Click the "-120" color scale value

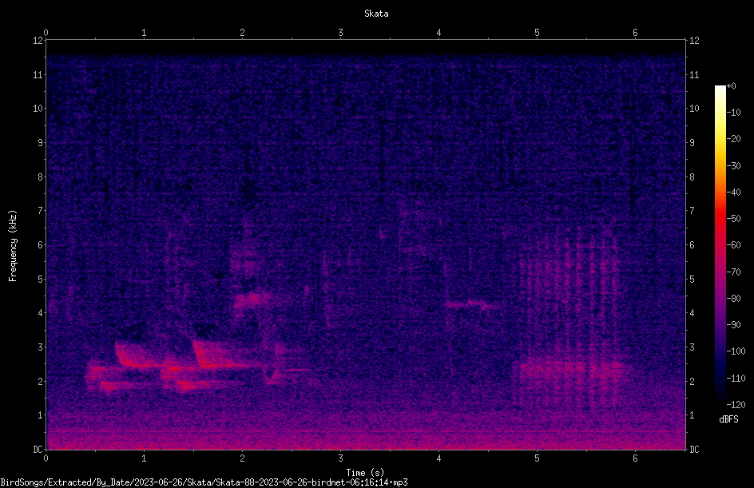pyautogui.click(x=736, y=405)
